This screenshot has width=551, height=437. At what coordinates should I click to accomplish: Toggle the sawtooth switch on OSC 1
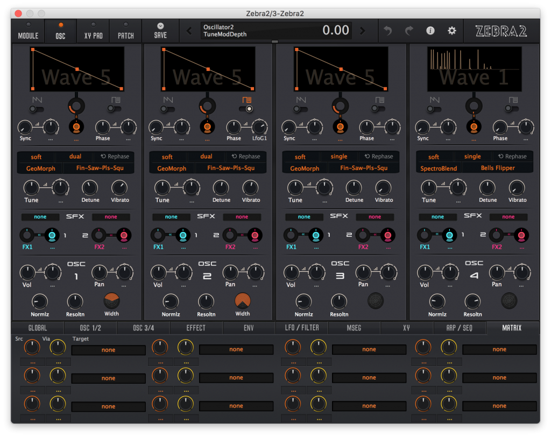(36, 109)
